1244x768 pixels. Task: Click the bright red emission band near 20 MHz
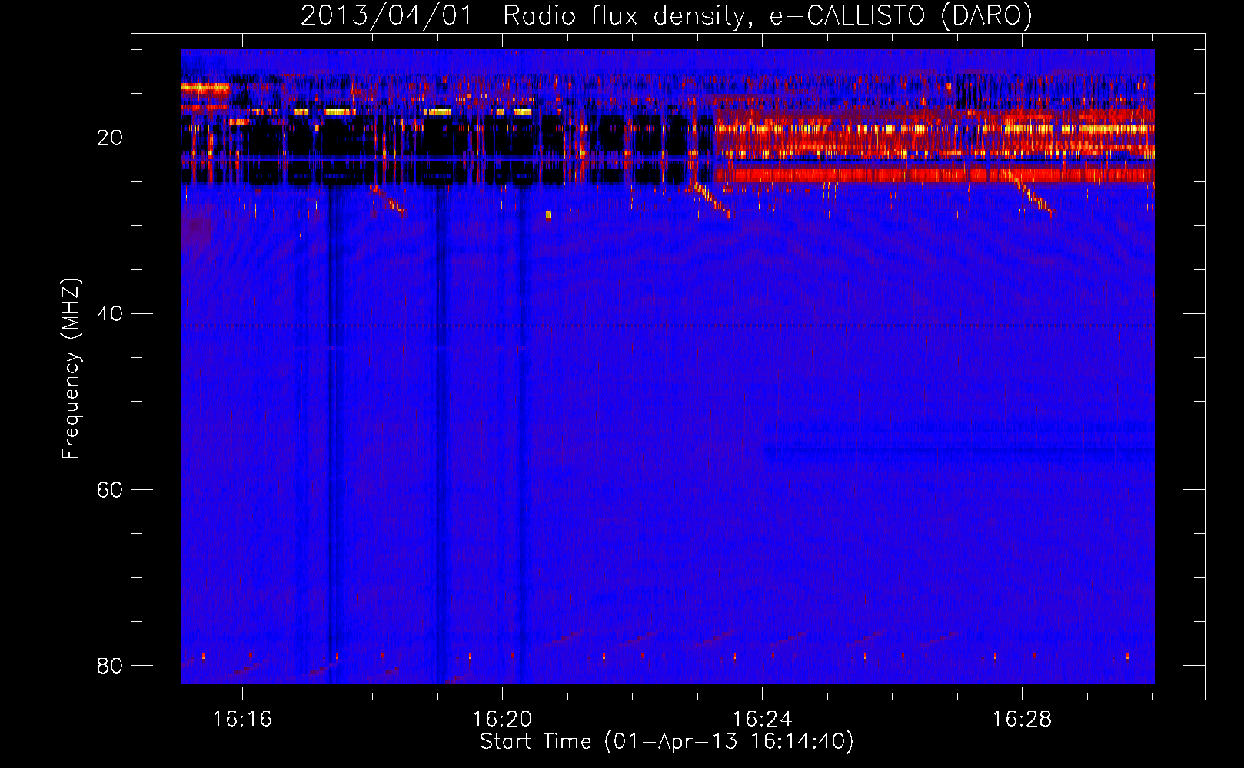[x=934, y=146]
